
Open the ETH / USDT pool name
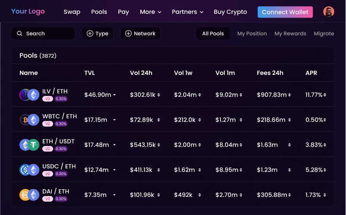tap(58, 141)
